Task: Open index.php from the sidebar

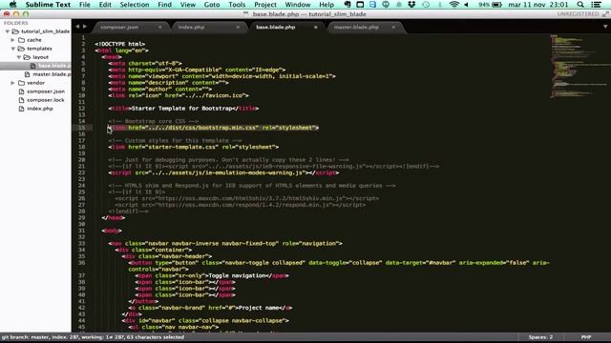Action: click(40, 109)
